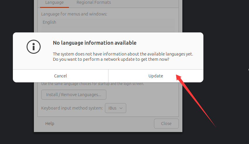The image size is (249, 144).
Task: Click the chevron arrow beside IBus
Action: (x=121, y=108)
